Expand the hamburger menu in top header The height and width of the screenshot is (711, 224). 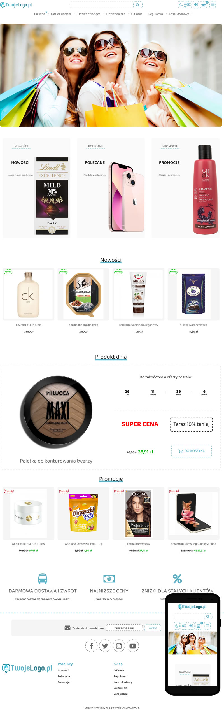(x=213, y=4)
